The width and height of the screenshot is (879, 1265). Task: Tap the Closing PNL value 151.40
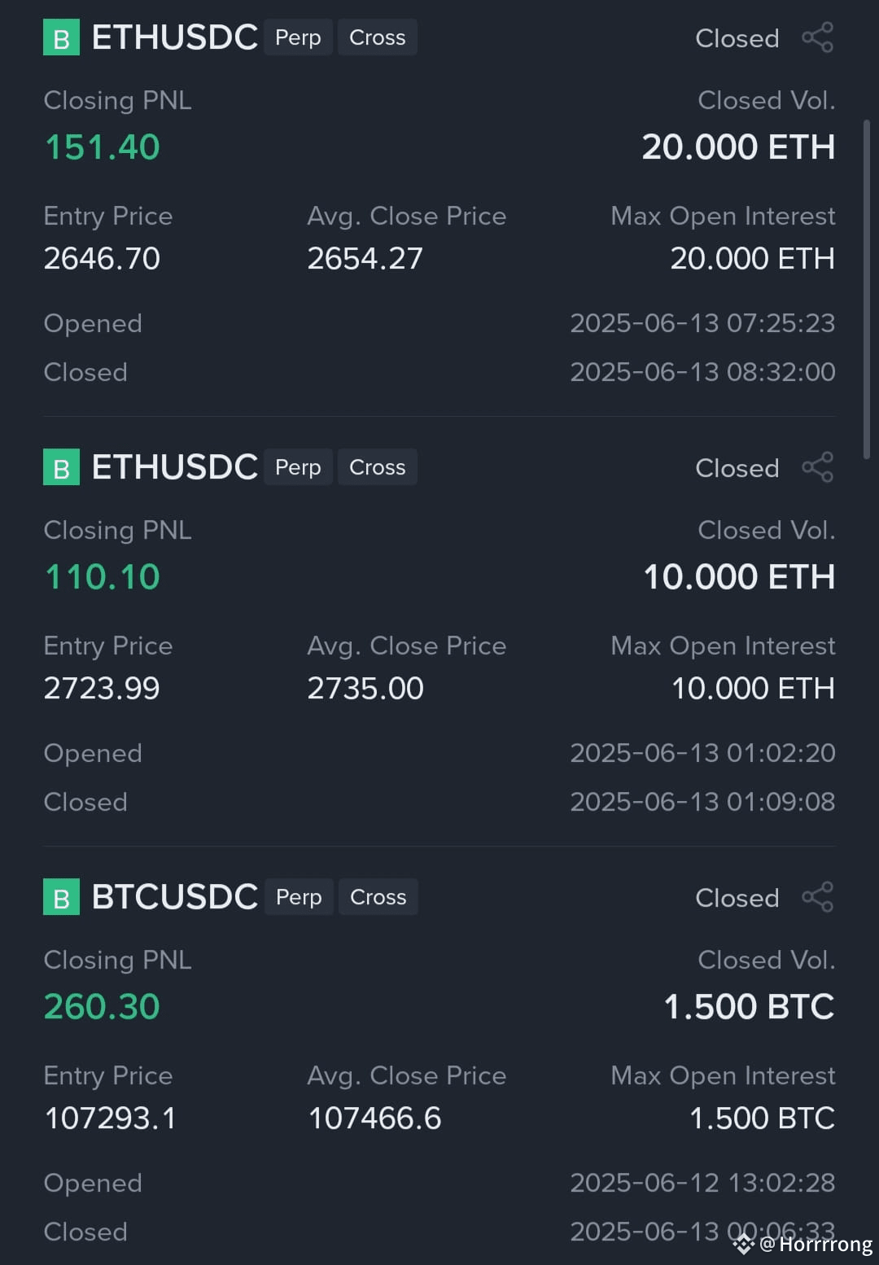(x=102, y=147)
